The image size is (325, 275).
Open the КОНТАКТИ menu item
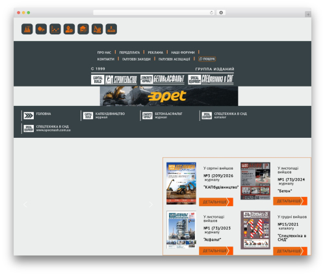click(106, 59)
